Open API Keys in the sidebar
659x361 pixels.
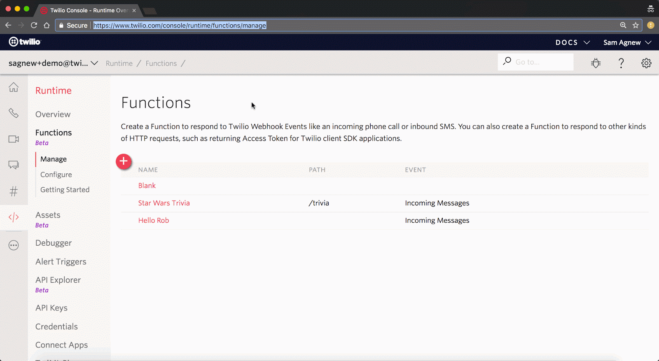[x=51, y=308]
